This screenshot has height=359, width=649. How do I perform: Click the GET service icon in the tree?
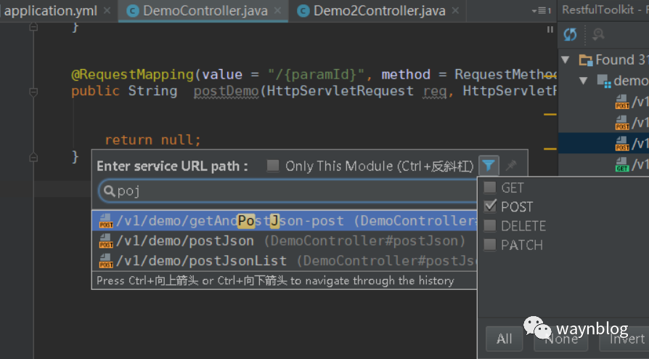coord(622,165)
